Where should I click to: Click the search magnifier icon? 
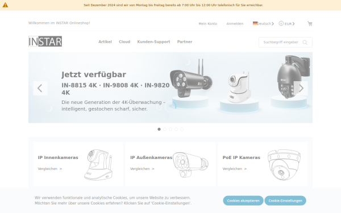tap(305, 43)
